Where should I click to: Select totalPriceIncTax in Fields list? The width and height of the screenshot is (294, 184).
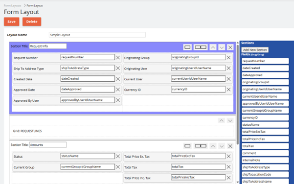(x=265, y=139)
